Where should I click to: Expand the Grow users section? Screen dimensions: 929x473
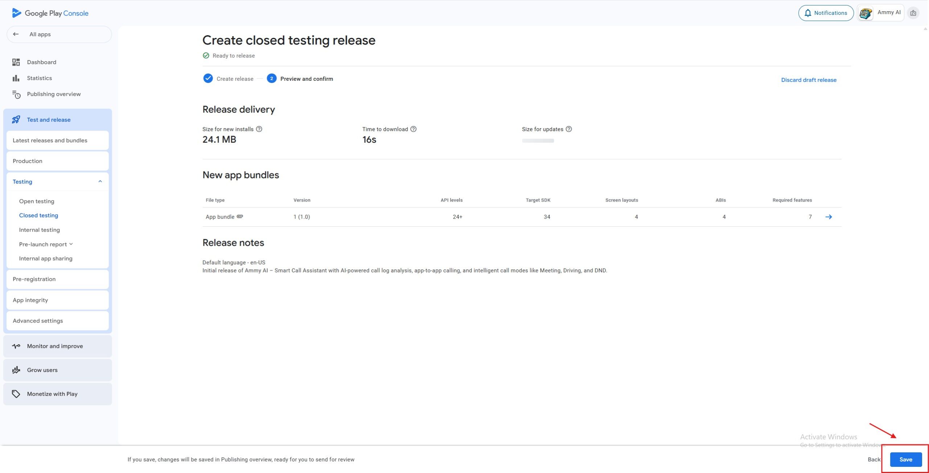42,370
